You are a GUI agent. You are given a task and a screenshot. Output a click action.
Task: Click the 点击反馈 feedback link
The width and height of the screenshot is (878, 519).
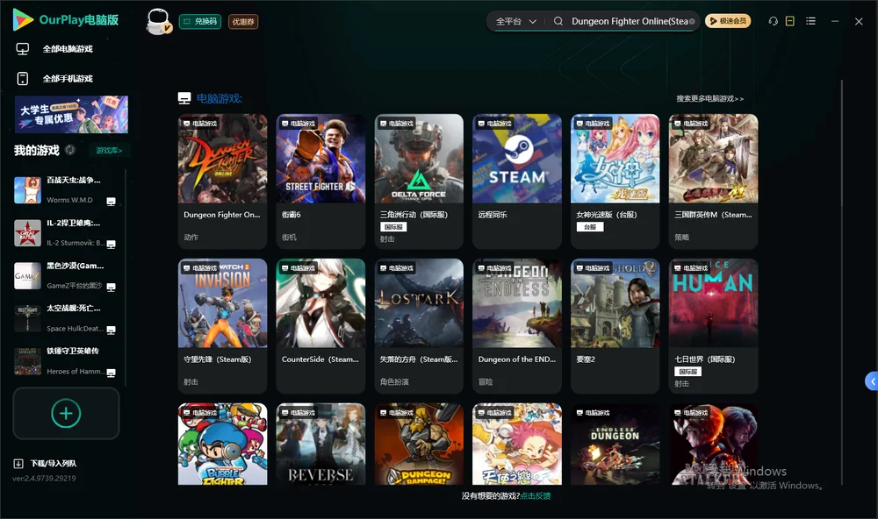coord(536,496)
